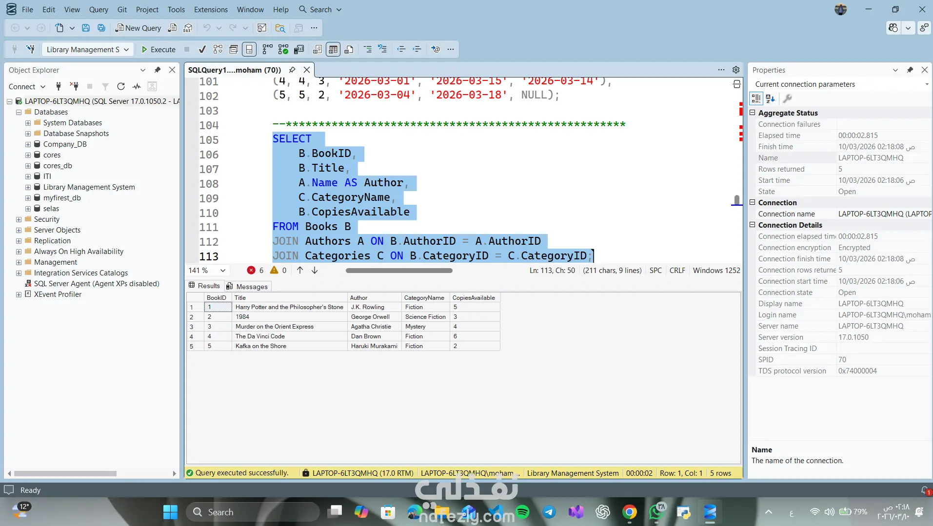
Task: Click the Disconnect plug icon in Object Explorer
Action: tap(74, 86)
